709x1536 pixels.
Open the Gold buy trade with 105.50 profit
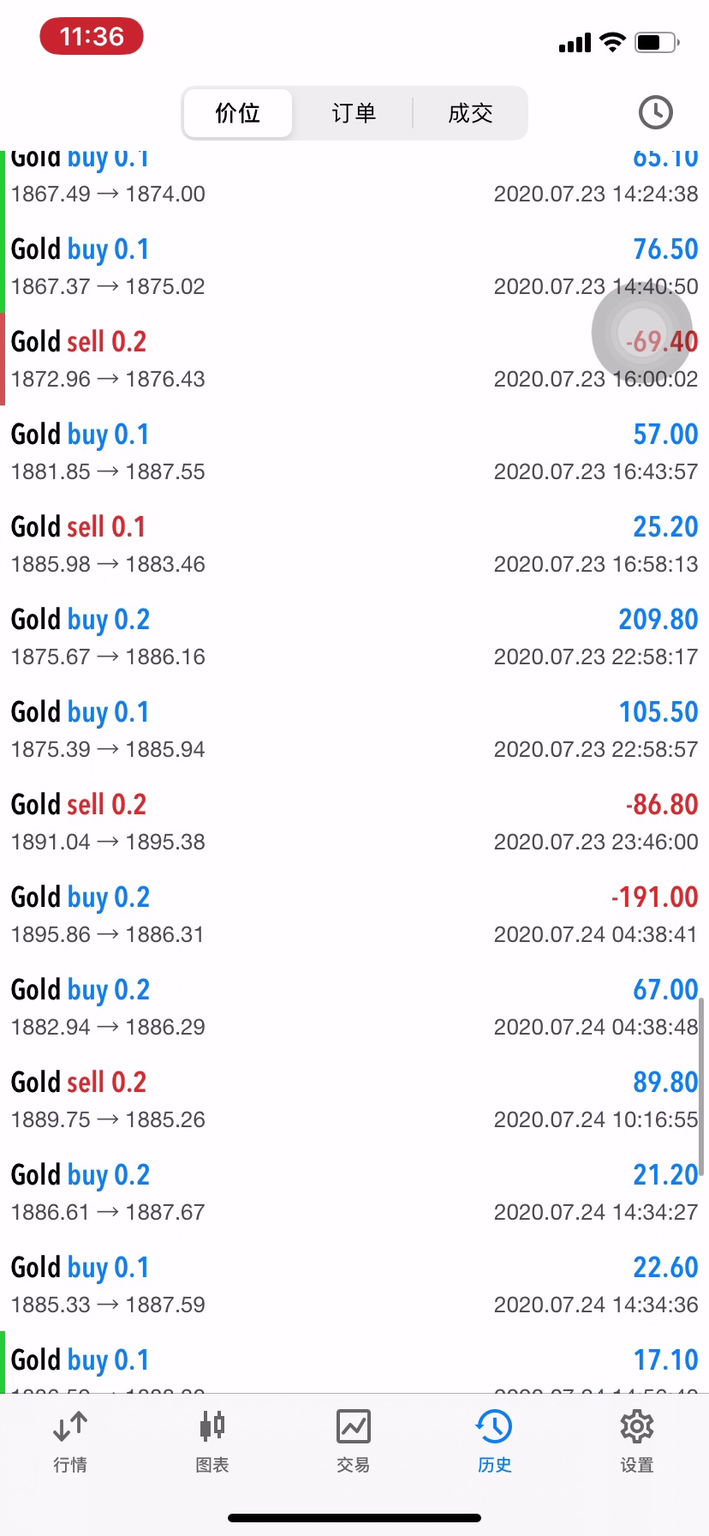coord(354,729)
